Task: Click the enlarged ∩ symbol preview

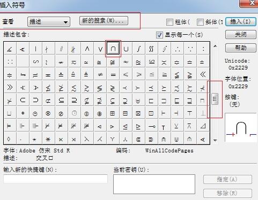Action: pos(241,128)
